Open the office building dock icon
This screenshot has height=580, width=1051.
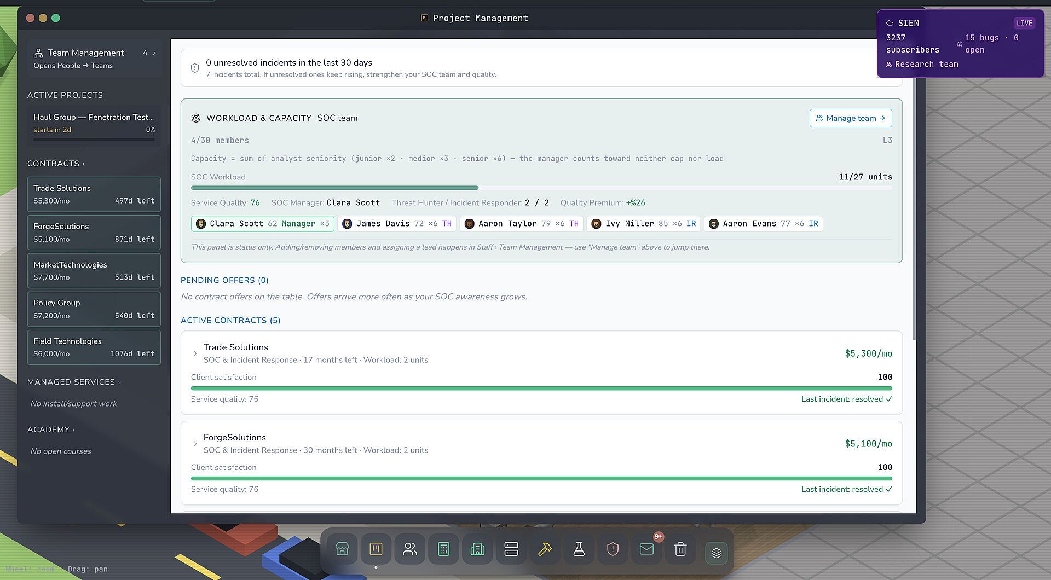click(x=478, y=549)
